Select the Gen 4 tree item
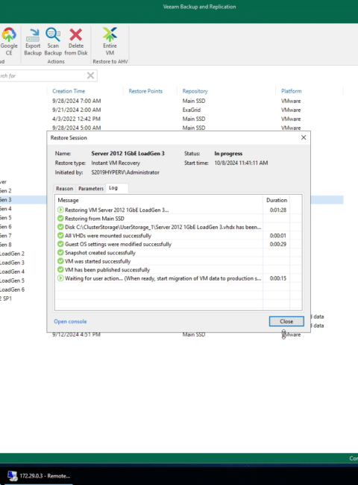358x485 pixels. (5, 209)
